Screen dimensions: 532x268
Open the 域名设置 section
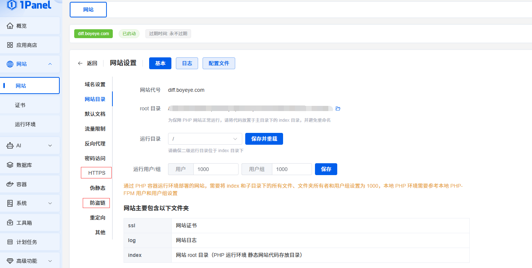[x=95, y=84]
